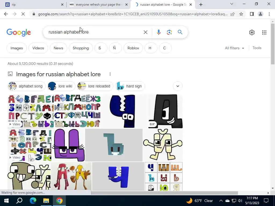Open Chrome profile avatar
275x206 pixels.
[260, 14]
